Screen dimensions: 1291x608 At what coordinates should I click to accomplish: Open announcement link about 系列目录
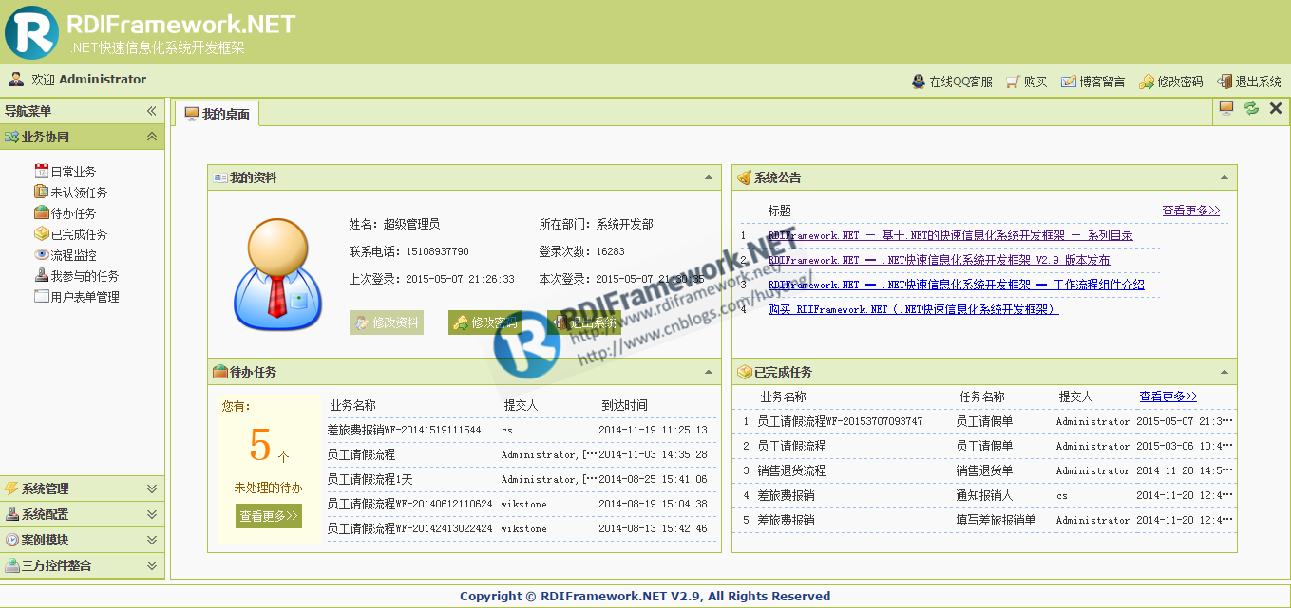pos(950,235)
